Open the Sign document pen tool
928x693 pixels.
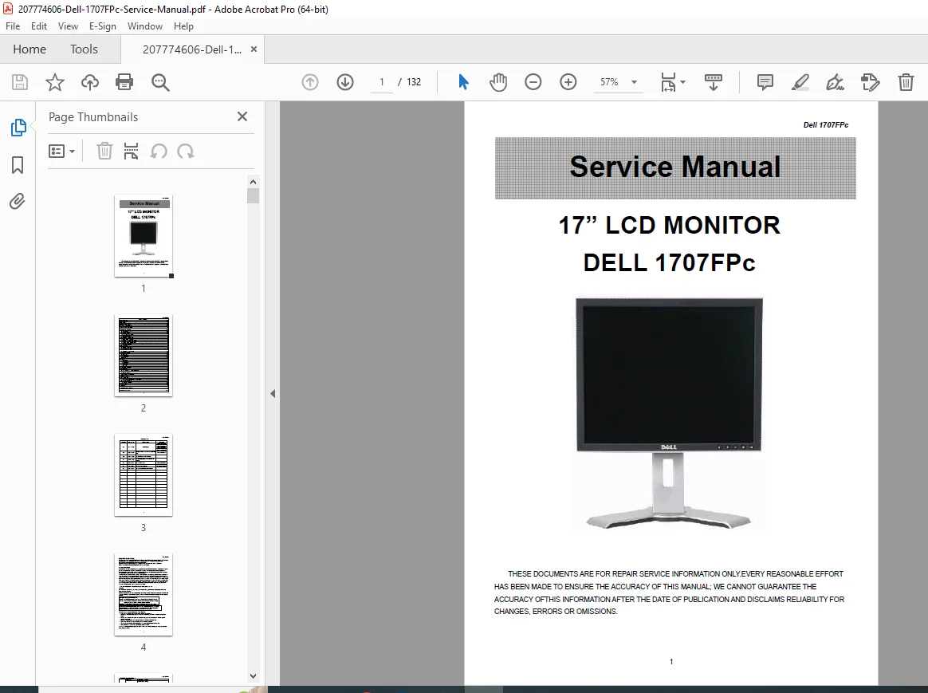point(835,82)
